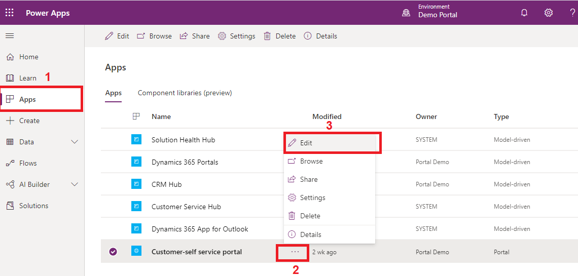This screenshot has height=276, width=578.
Task: Select Delete in the context menu
Action: (x=330, y=216)
